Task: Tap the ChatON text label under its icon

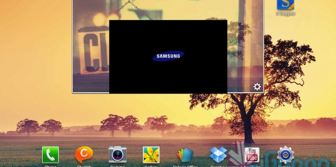Action: coord(84,166)
